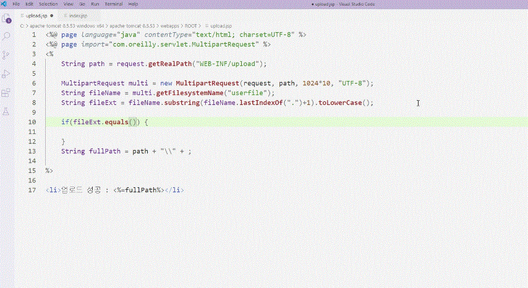Open the Extensions view icon

6,93
